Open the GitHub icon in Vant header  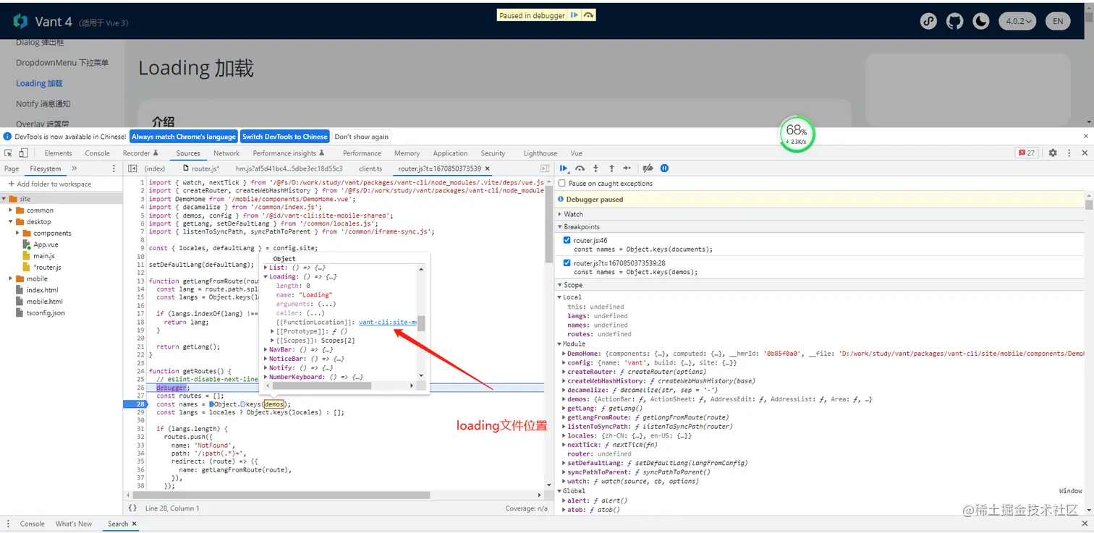pyautogui.click(x=954, y=21)
